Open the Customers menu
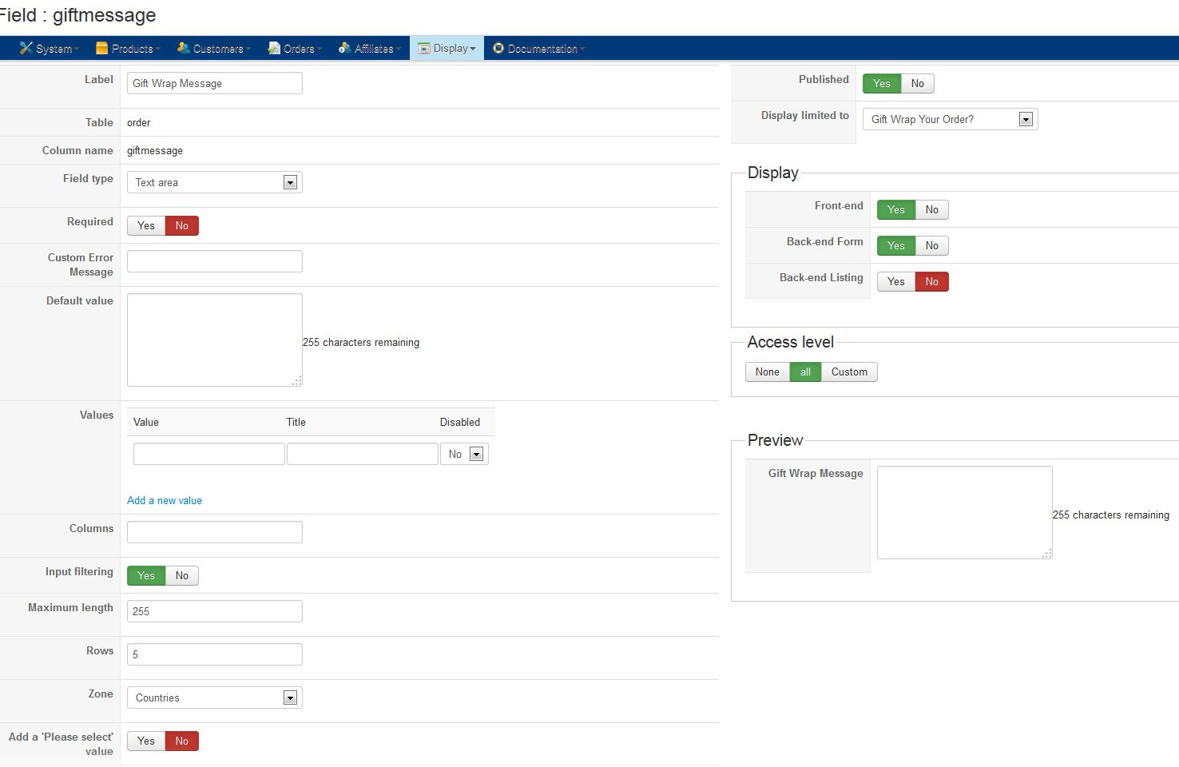The height and width of the screenshot is (767, 1179). pyautogui.click(x=213, y=49)
